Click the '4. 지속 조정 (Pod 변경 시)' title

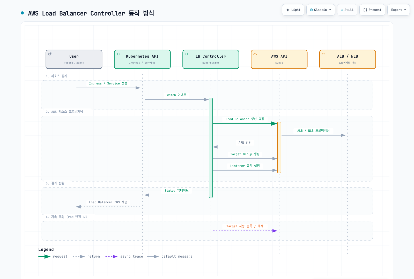[66, 217]
